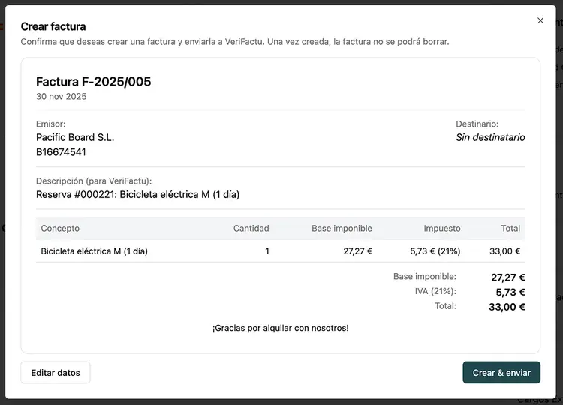Image resolution: width=563 pixels, height=405 pixels.
Task: Select the Factura F-2025/005 heading
Action: click(x=93, y=82)
